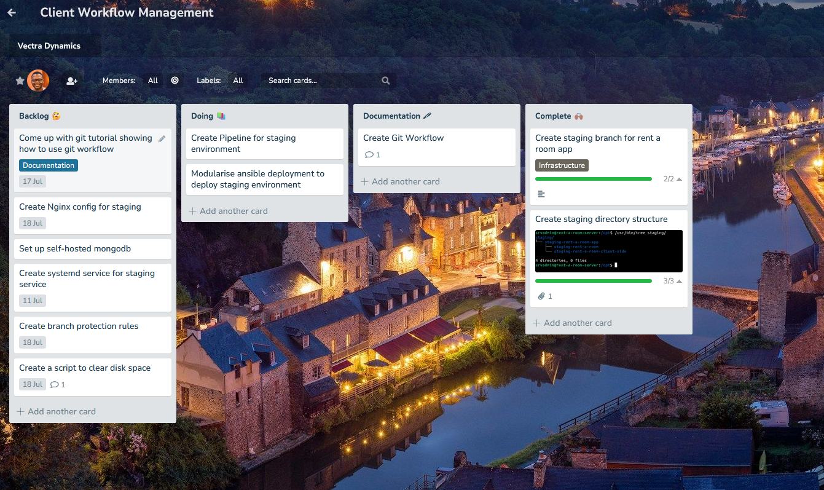The image size is (824, 490).
Task: Click the due date on branch protection card
Action: [x=33, y=342]
